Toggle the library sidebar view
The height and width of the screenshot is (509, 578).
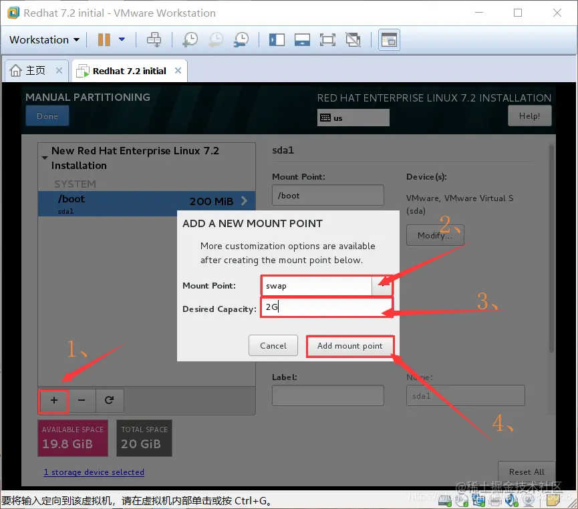[277, 39]
